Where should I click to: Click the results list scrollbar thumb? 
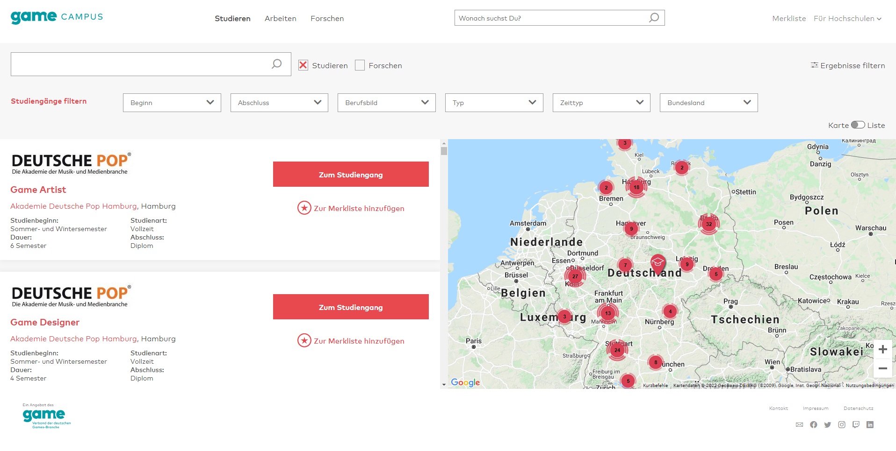444,151
